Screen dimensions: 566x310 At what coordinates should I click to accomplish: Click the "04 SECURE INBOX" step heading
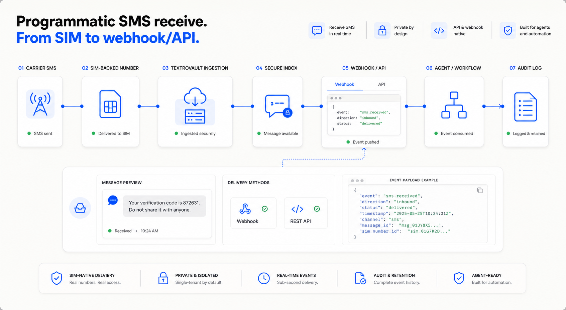277,68
